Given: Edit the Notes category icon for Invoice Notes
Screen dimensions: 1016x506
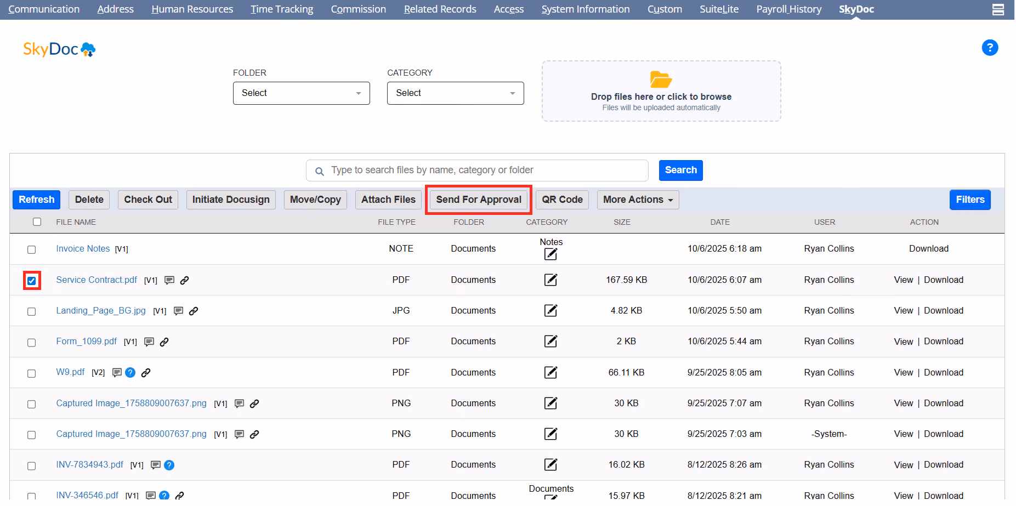Looking at the screenshot, I should [550, 254].
